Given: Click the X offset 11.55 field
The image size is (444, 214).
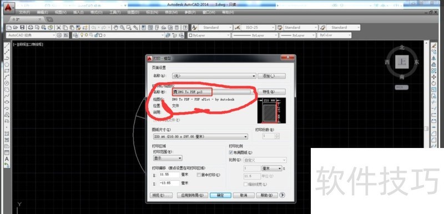Looking at the screenshot, I should [x=169, y=175].
